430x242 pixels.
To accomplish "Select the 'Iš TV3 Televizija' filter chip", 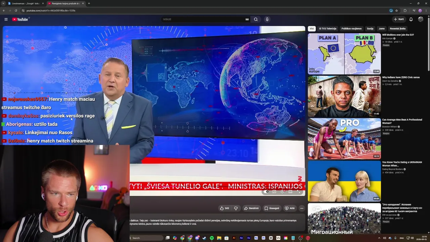I will pos(328,29).
